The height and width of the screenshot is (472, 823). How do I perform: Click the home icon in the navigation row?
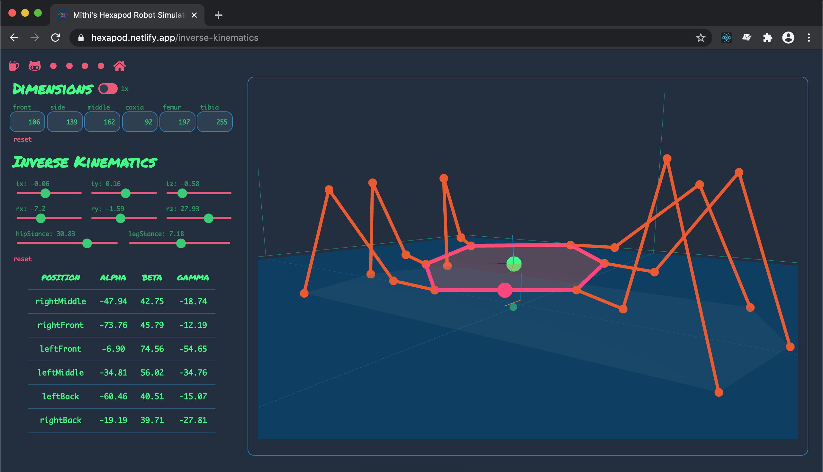tap(119, 66)
